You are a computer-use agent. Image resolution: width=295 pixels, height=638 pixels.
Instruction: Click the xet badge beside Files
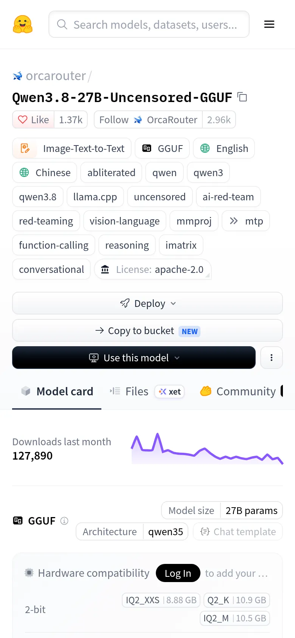[169, 392]
